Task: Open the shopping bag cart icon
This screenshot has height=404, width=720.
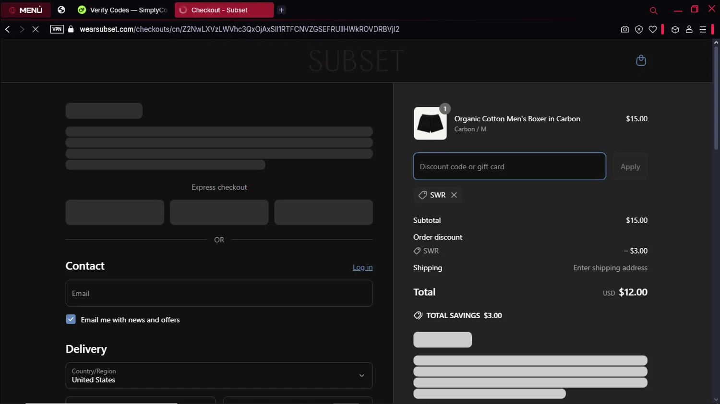Action: (x=641, y=60)
